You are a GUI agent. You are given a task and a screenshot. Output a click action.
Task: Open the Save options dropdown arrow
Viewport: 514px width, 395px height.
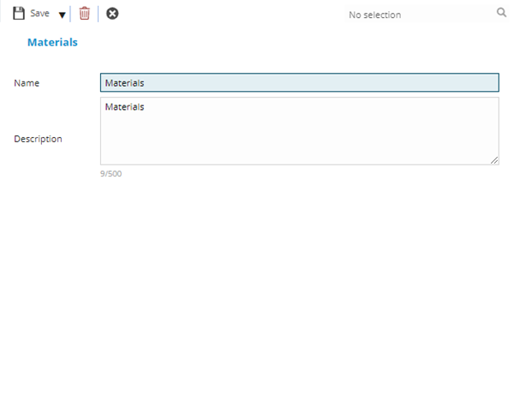click(x=62, y=15)
